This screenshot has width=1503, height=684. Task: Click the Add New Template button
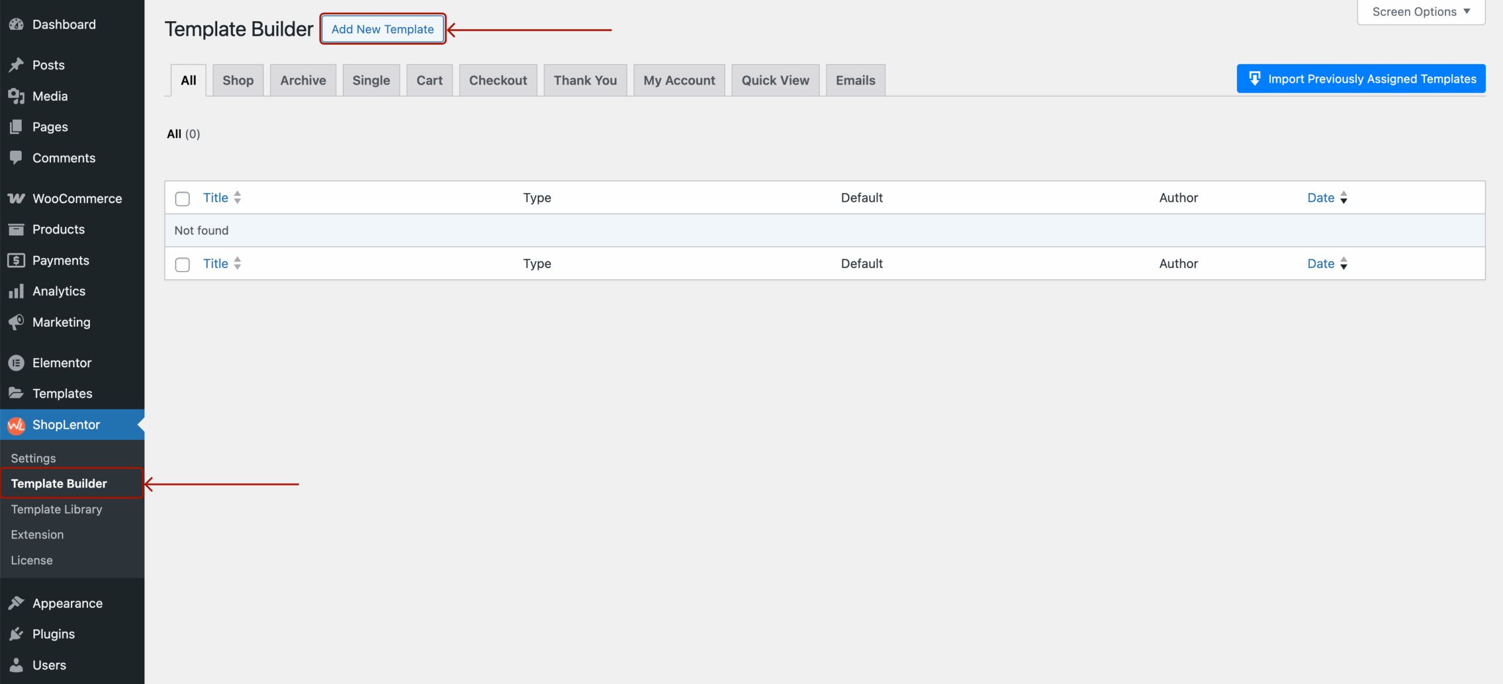click(x=382, y=29)
